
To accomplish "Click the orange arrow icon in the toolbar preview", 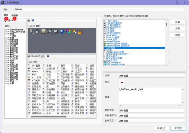I will click(x=80, y=31).
